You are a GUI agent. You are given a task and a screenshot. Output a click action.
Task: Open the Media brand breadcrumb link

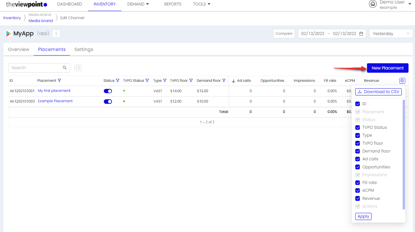pyautogui.click(x=41, y=21)
